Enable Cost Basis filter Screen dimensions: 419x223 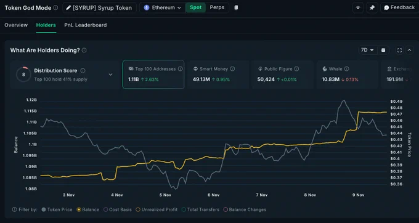click(118, 209)
